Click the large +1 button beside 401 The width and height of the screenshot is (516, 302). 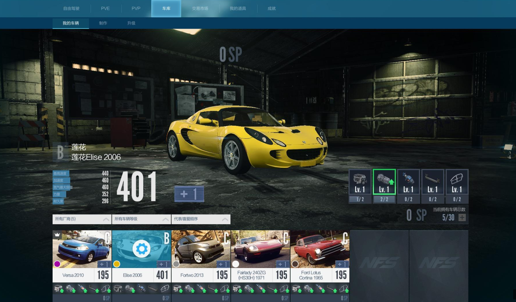click(189, 194)
